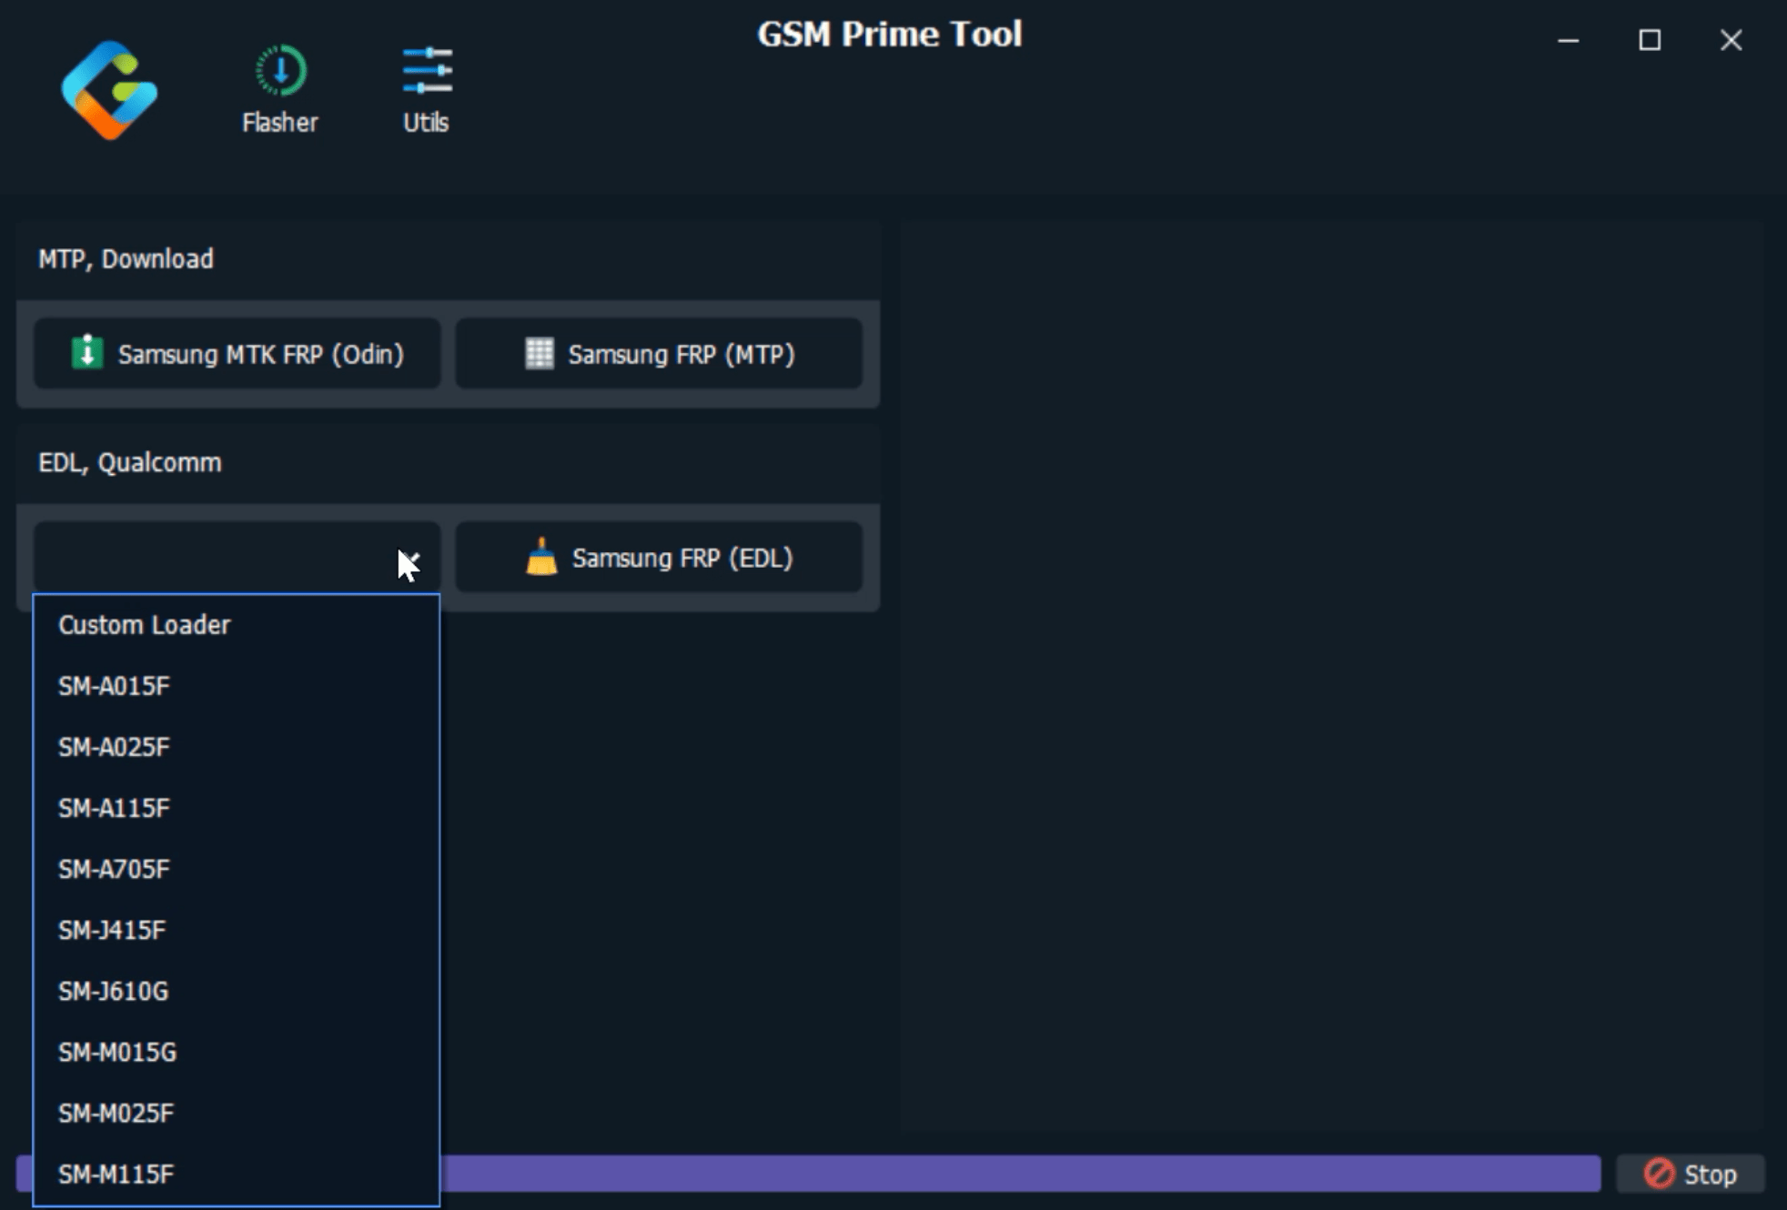Select SM-A115F loader
This screenshot has height=1210, width=1787.
pos(237,808)
